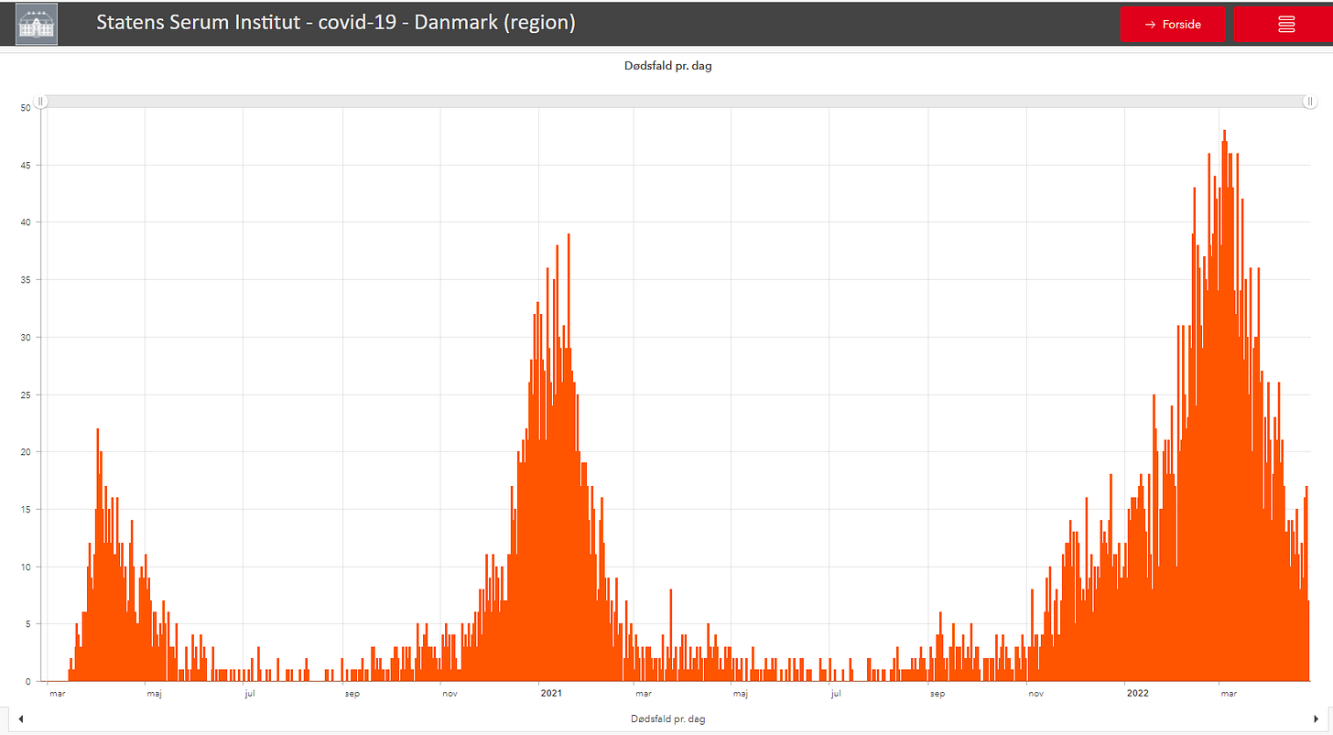Select the 'Dødsfald pr. dag' label in the bottom bar
1333x735 pixels.
coord(668,719)
